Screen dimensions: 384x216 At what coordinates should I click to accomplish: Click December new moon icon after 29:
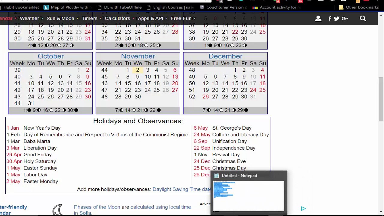[x=246, y=110]
